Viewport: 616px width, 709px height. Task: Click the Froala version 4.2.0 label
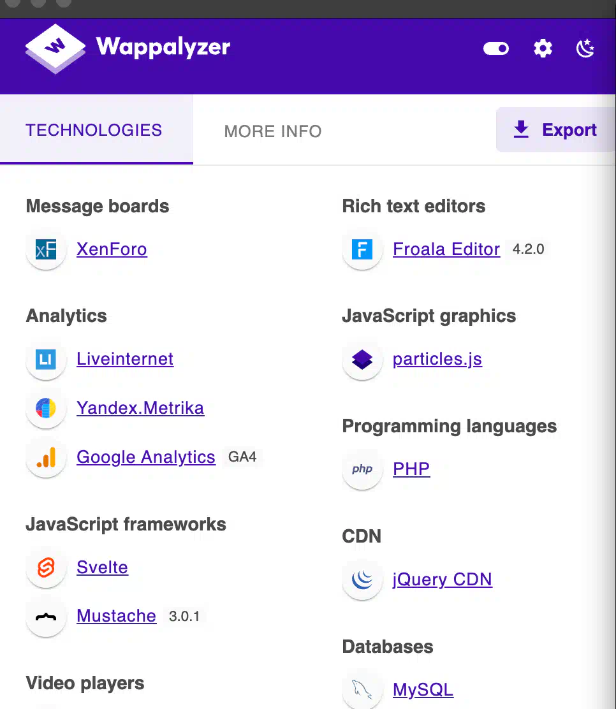click(528, 249)
